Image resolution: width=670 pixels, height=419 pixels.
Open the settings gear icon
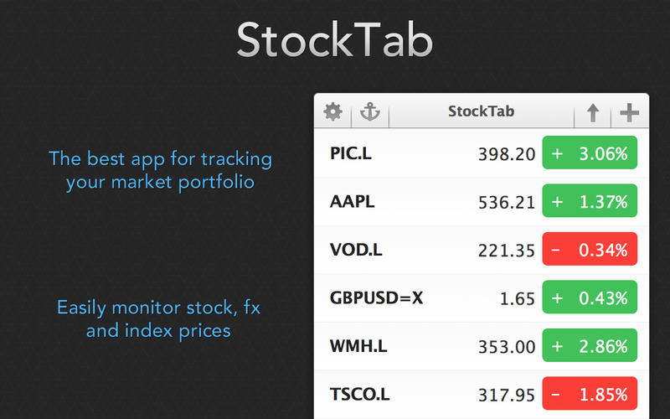[333, 111]
